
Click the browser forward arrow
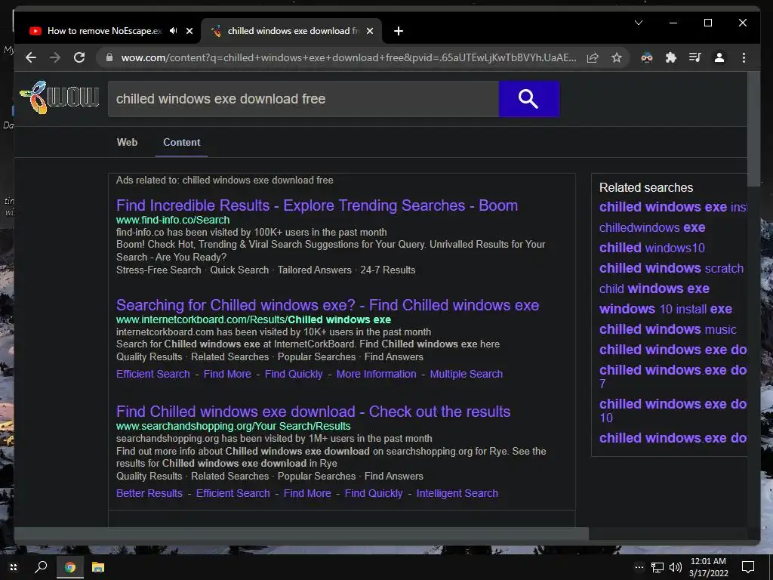(55, 57)
